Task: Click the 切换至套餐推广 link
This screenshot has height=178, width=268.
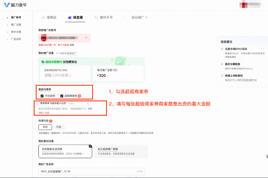Action: [68, 53]
